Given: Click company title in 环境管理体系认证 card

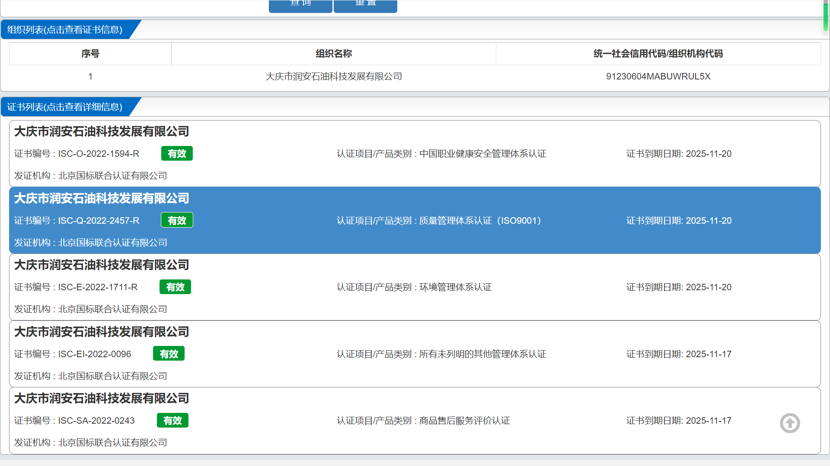Looking at the screenshot, I should [x=102, y=265].
